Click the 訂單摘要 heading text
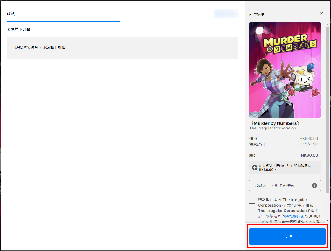The height and width of the screenshot is (251, 331). point(257,15)
